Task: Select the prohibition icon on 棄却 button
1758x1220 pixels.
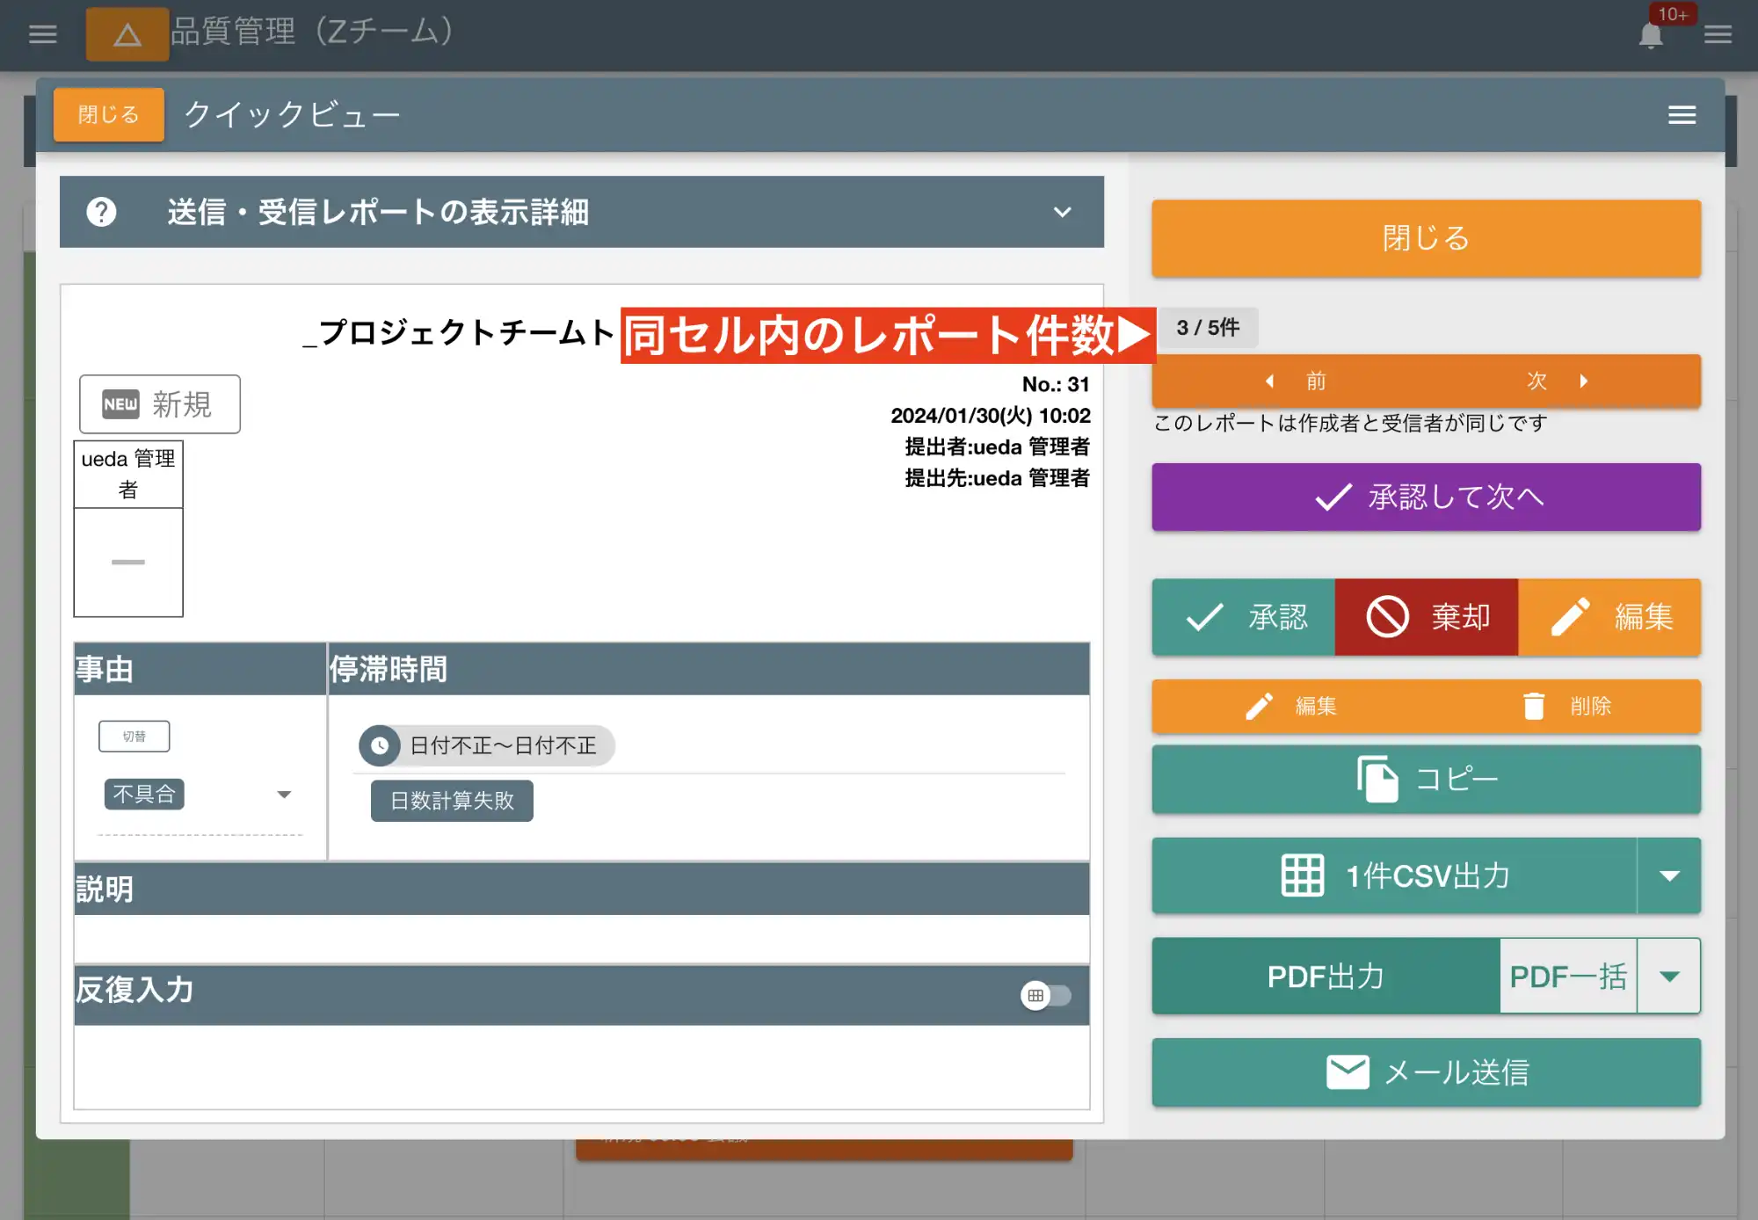Action: (1389, 617)
